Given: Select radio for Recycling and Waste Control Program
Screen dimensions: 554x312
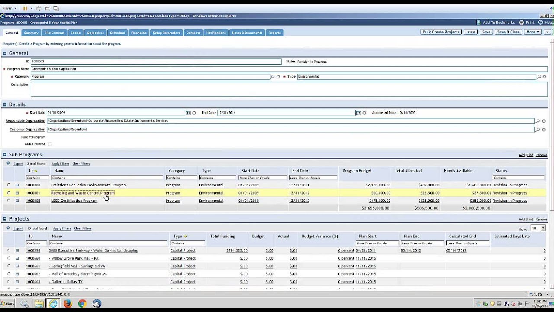Looking at the screenshot, I should 9,193.
